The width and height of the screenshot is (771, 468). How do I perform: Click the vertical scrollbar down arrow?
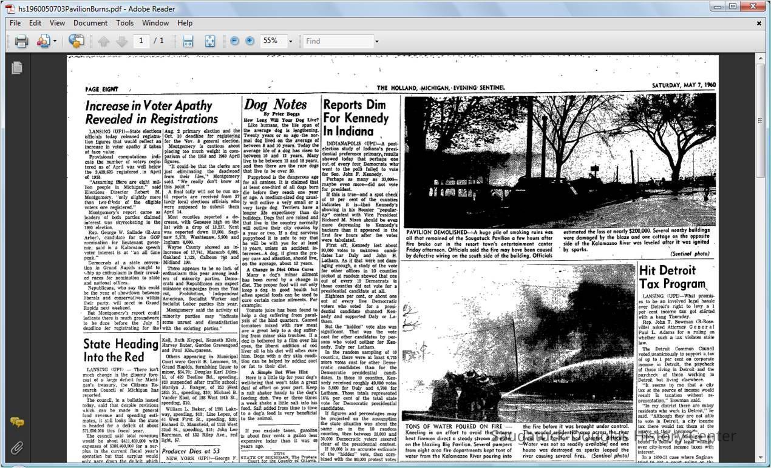click(x=760, y=458)
